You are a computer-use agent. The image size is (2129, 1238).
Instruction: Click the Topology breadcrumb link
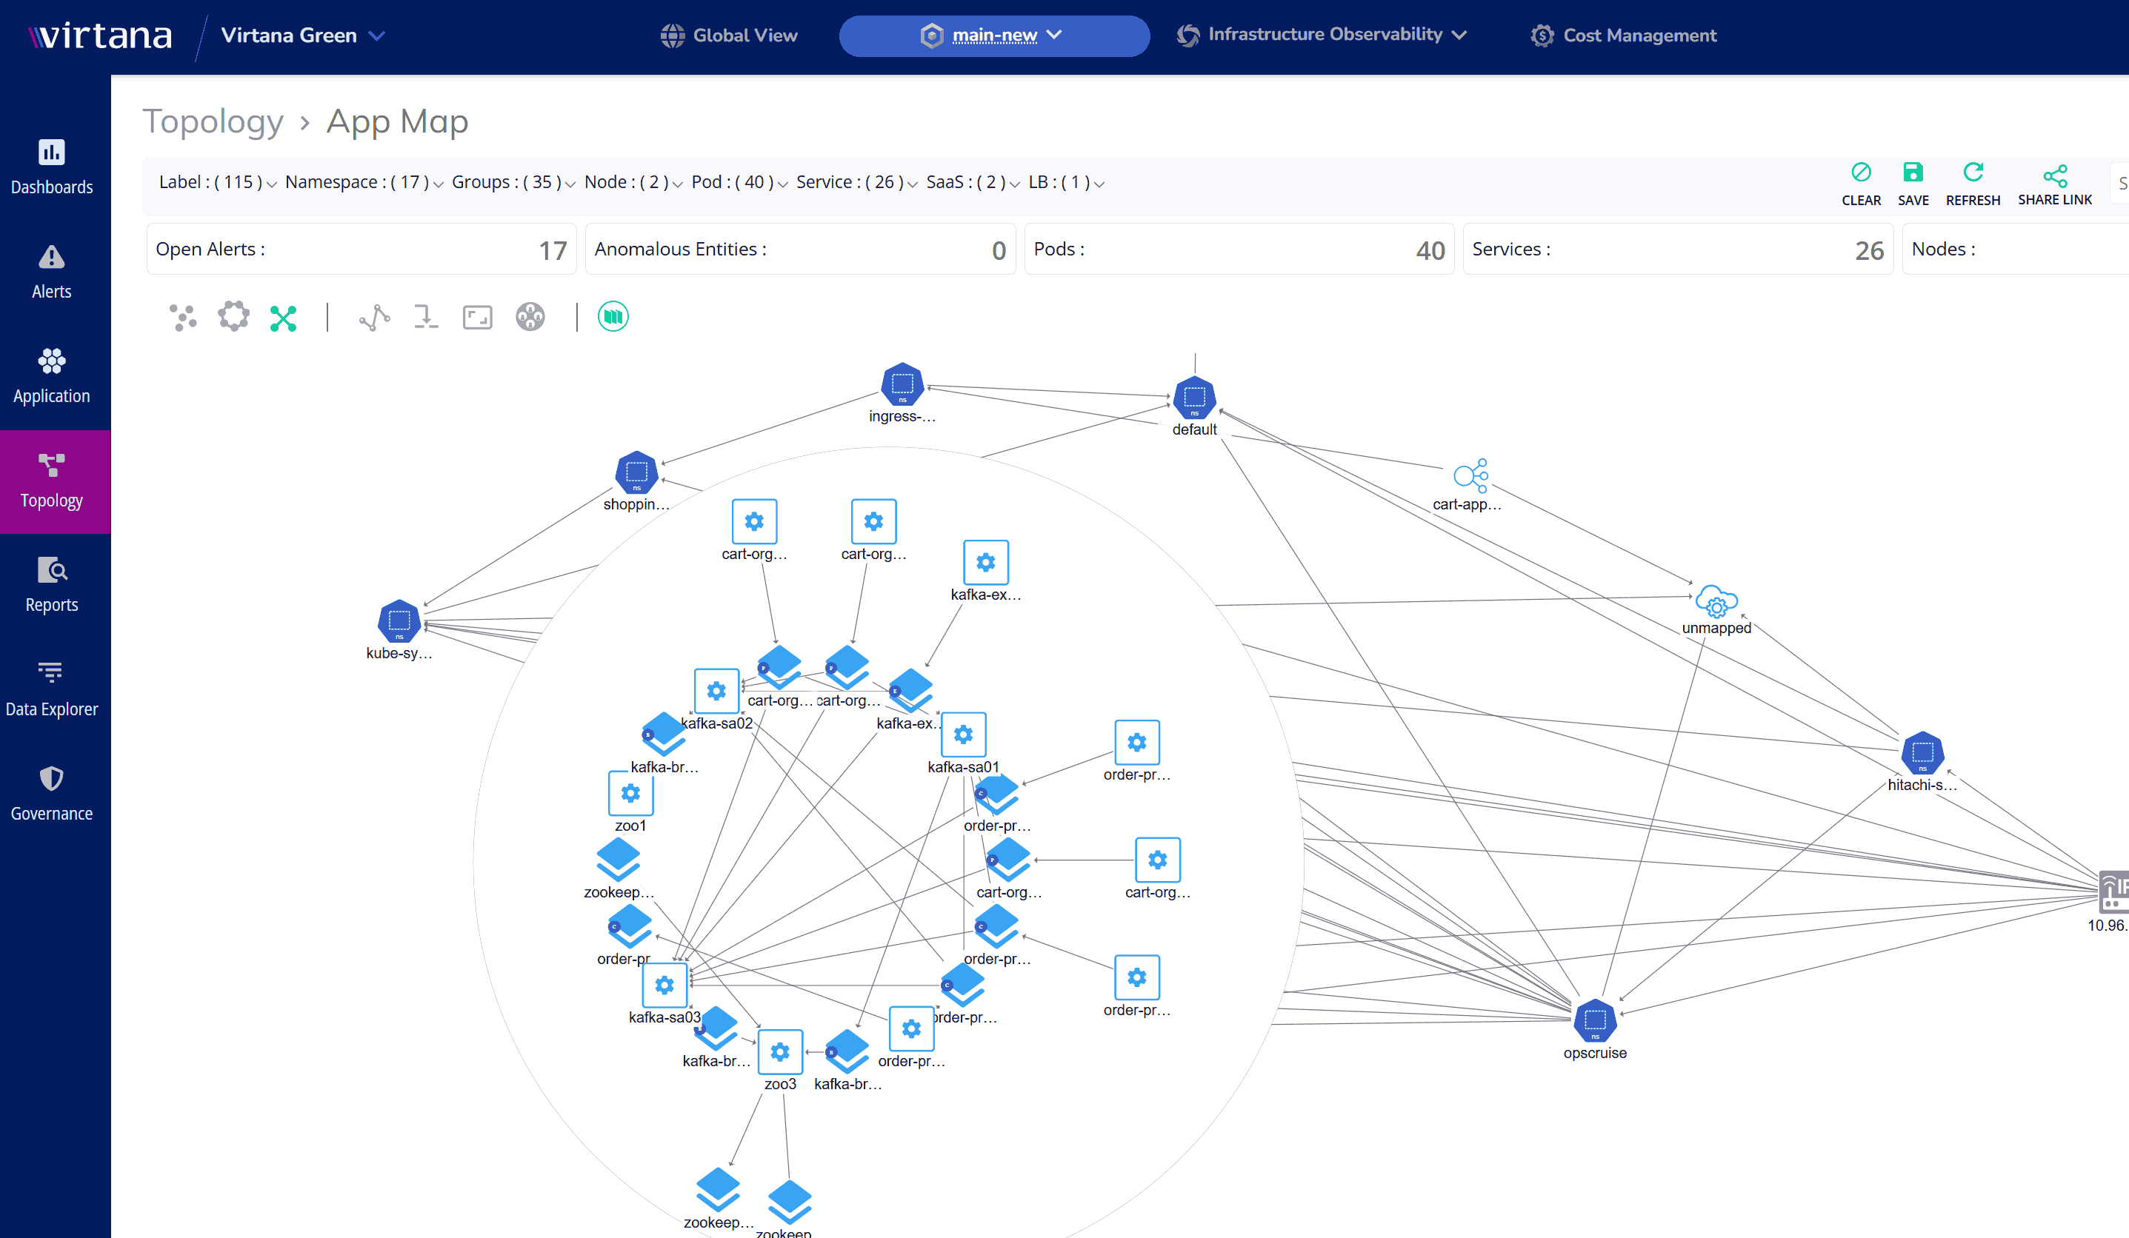[213, 121]
